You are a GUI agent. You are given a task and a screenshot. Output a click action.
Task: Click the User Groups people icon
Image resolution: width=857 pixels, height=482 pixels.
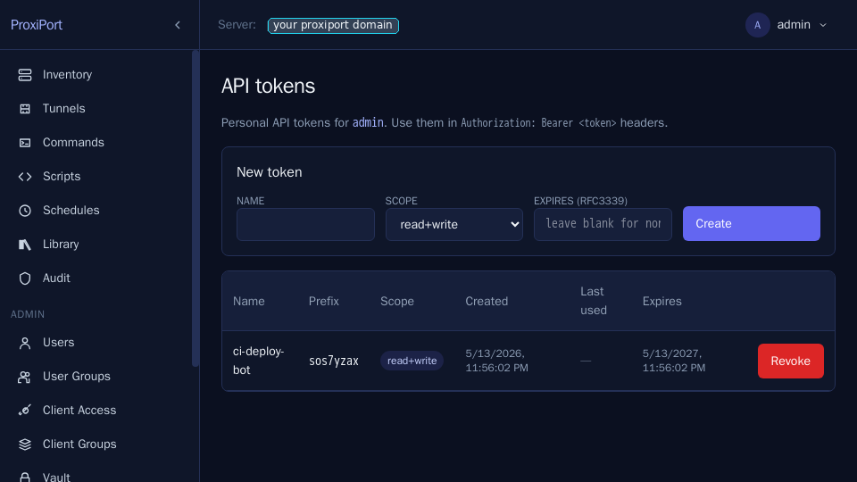(25, 377)
